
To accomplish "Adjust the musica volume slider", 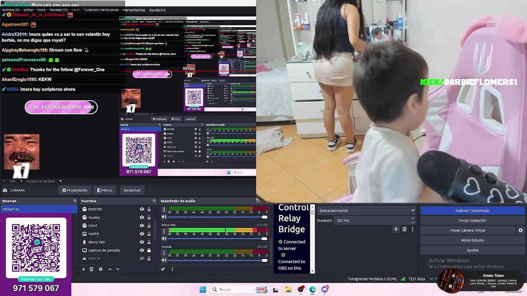I will (218, 260).
